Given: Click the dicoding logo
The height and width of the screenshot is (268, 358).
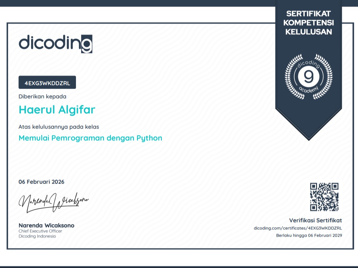Looking at the screenshot, I should [55, 44].
